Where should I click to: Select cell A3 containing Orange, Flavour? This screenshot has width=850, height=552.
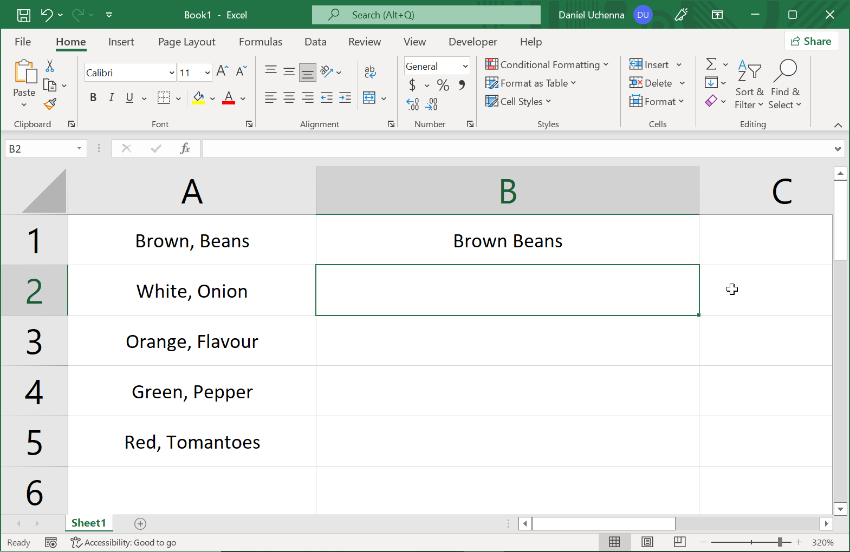(x=192, y=341)
